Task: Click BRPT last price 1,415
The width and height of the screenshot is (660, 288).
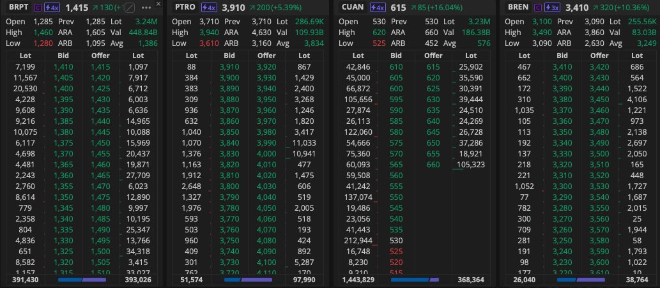Action: [x=77, y=8]
